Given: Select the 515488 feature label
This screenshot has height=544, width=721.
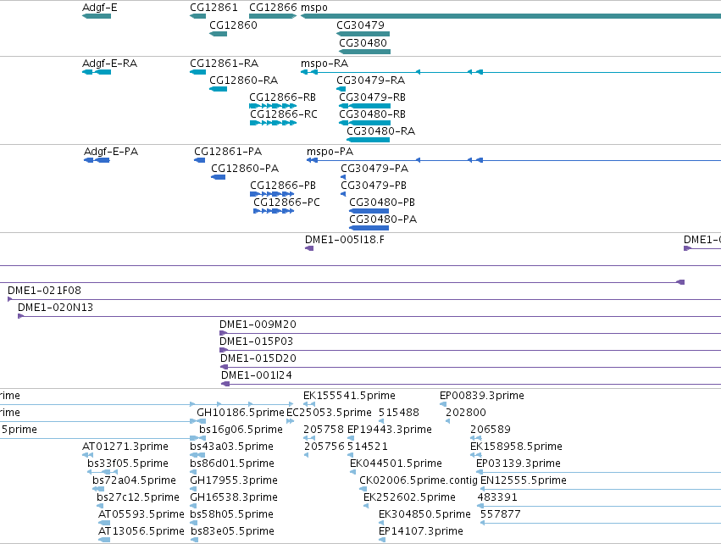Looking at the screenshot, I should pos(399,413).
